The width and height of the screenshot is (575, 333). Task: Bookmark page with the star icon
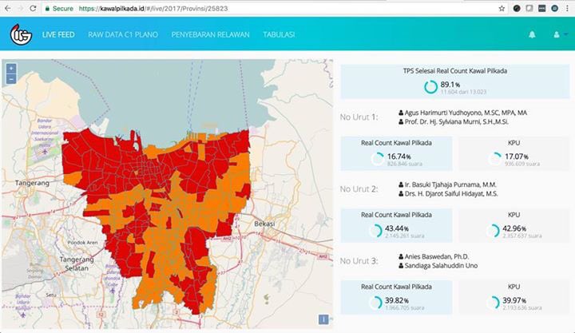coord(502,8)
